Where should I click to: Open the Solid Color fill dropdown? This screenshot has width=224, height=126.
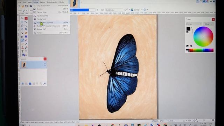click(x=114, y=10)
